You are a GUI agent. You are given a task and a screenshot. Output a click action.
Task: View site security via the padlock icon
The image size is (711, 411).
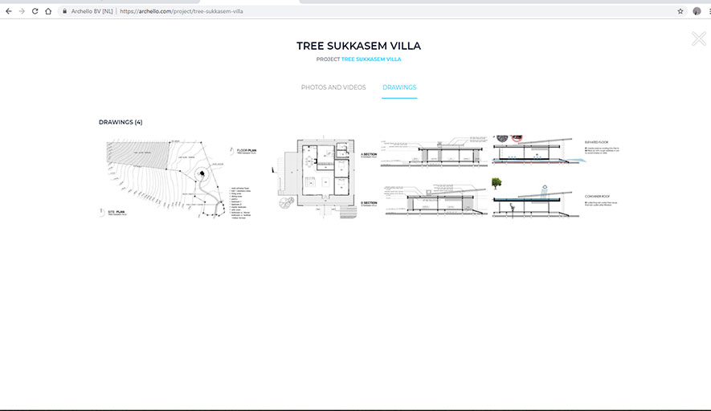pos(65,11)
